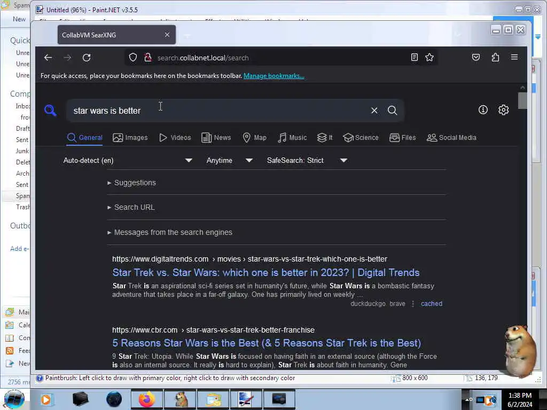Switch to Windows Live Mail in the taskbar
This screenshot has width=547, height=410.
214,399
